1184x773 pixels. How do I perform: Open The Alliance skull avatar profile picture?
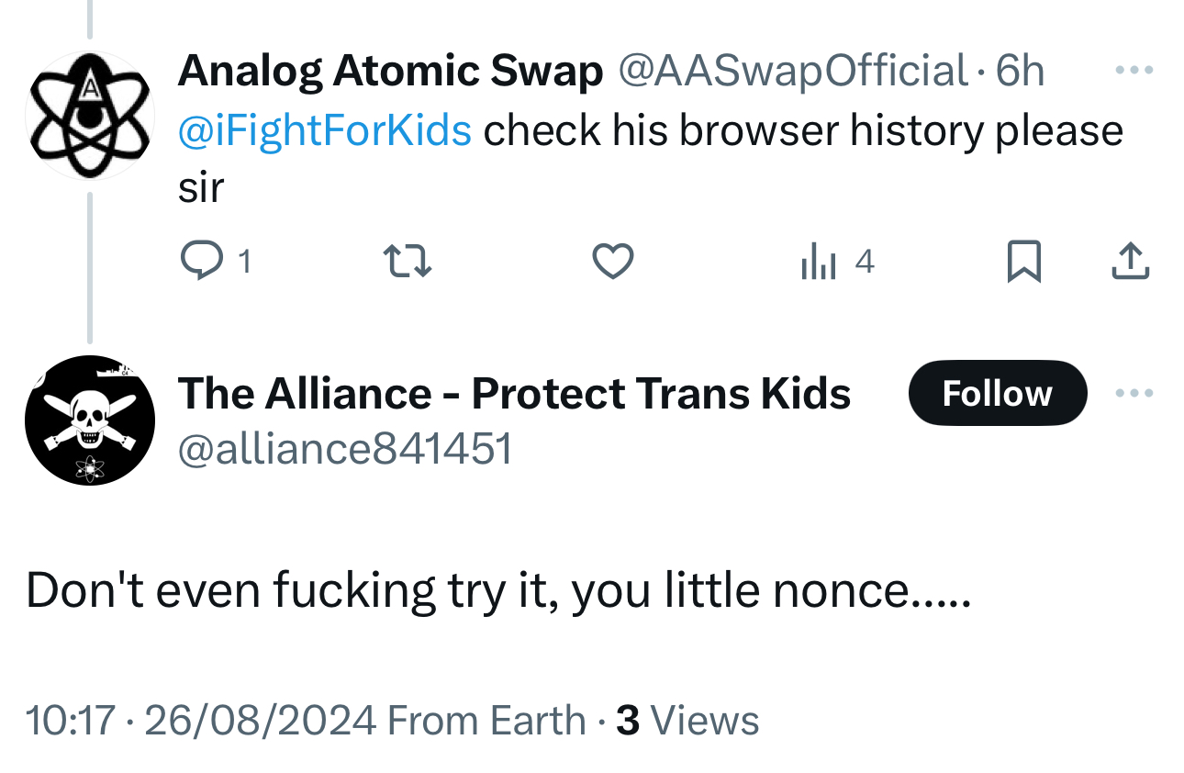[x=89, y=420]
